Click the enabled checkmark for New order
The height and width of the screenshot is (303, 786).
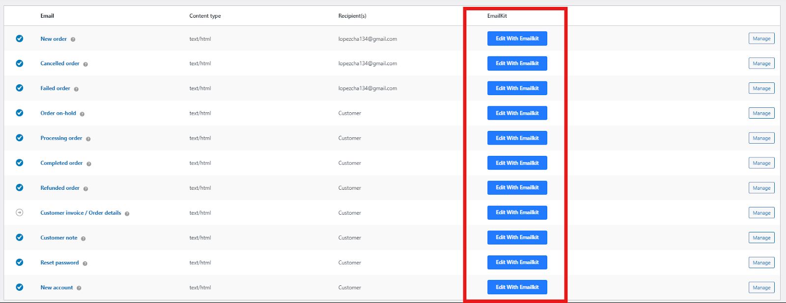click(20, 38)
